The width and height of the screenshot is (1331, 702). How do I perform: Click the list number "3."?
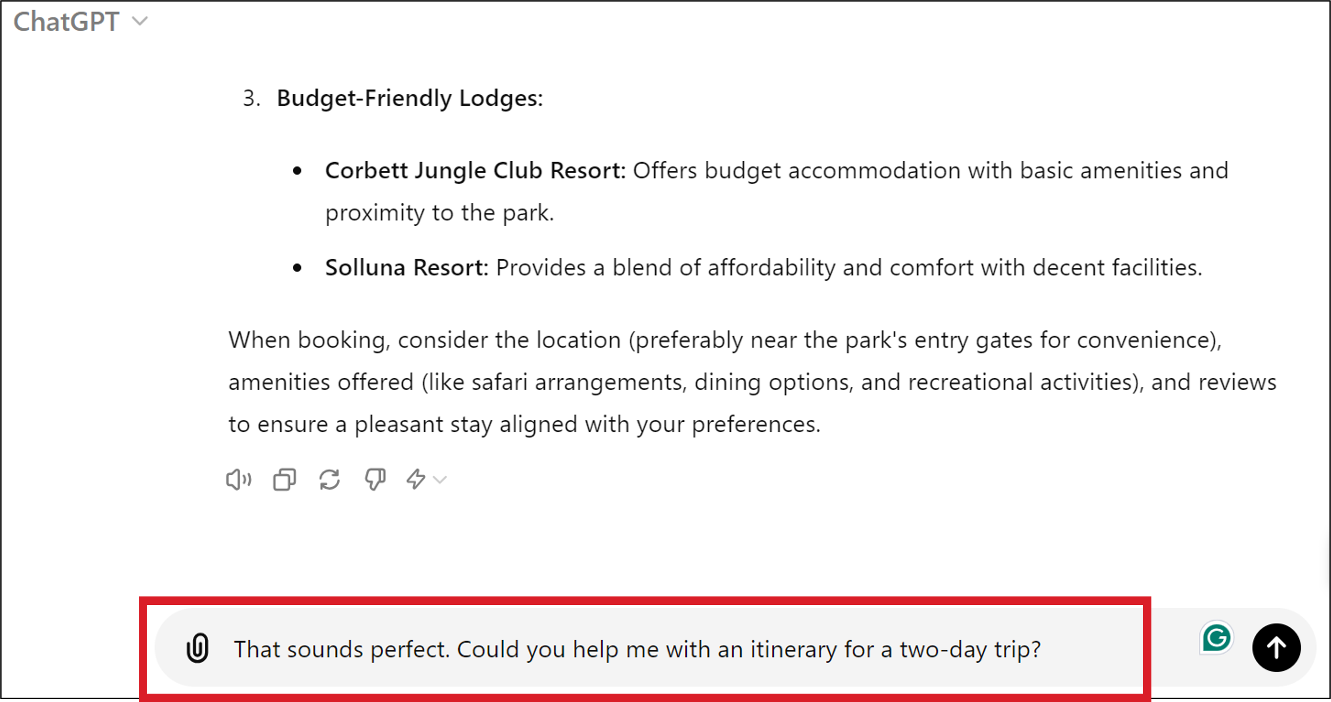click(251, 98)
